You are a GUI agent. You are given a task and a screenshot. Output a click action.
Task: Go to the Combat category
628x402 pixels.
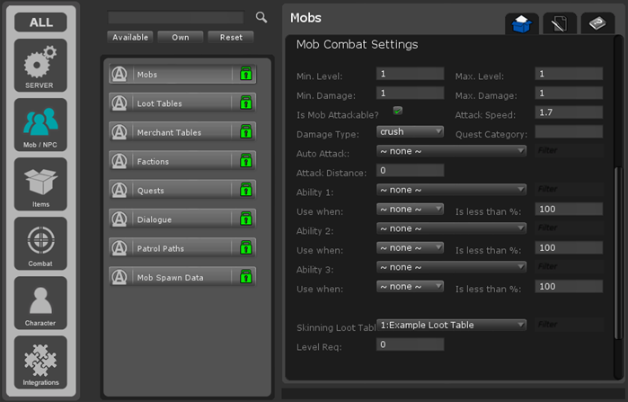[x=40, y=244]
